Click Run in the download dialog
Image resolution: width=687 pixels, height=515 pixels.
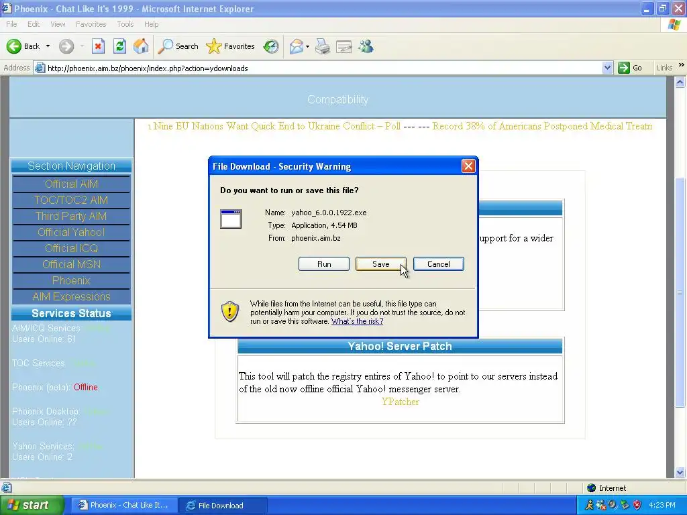324,264
